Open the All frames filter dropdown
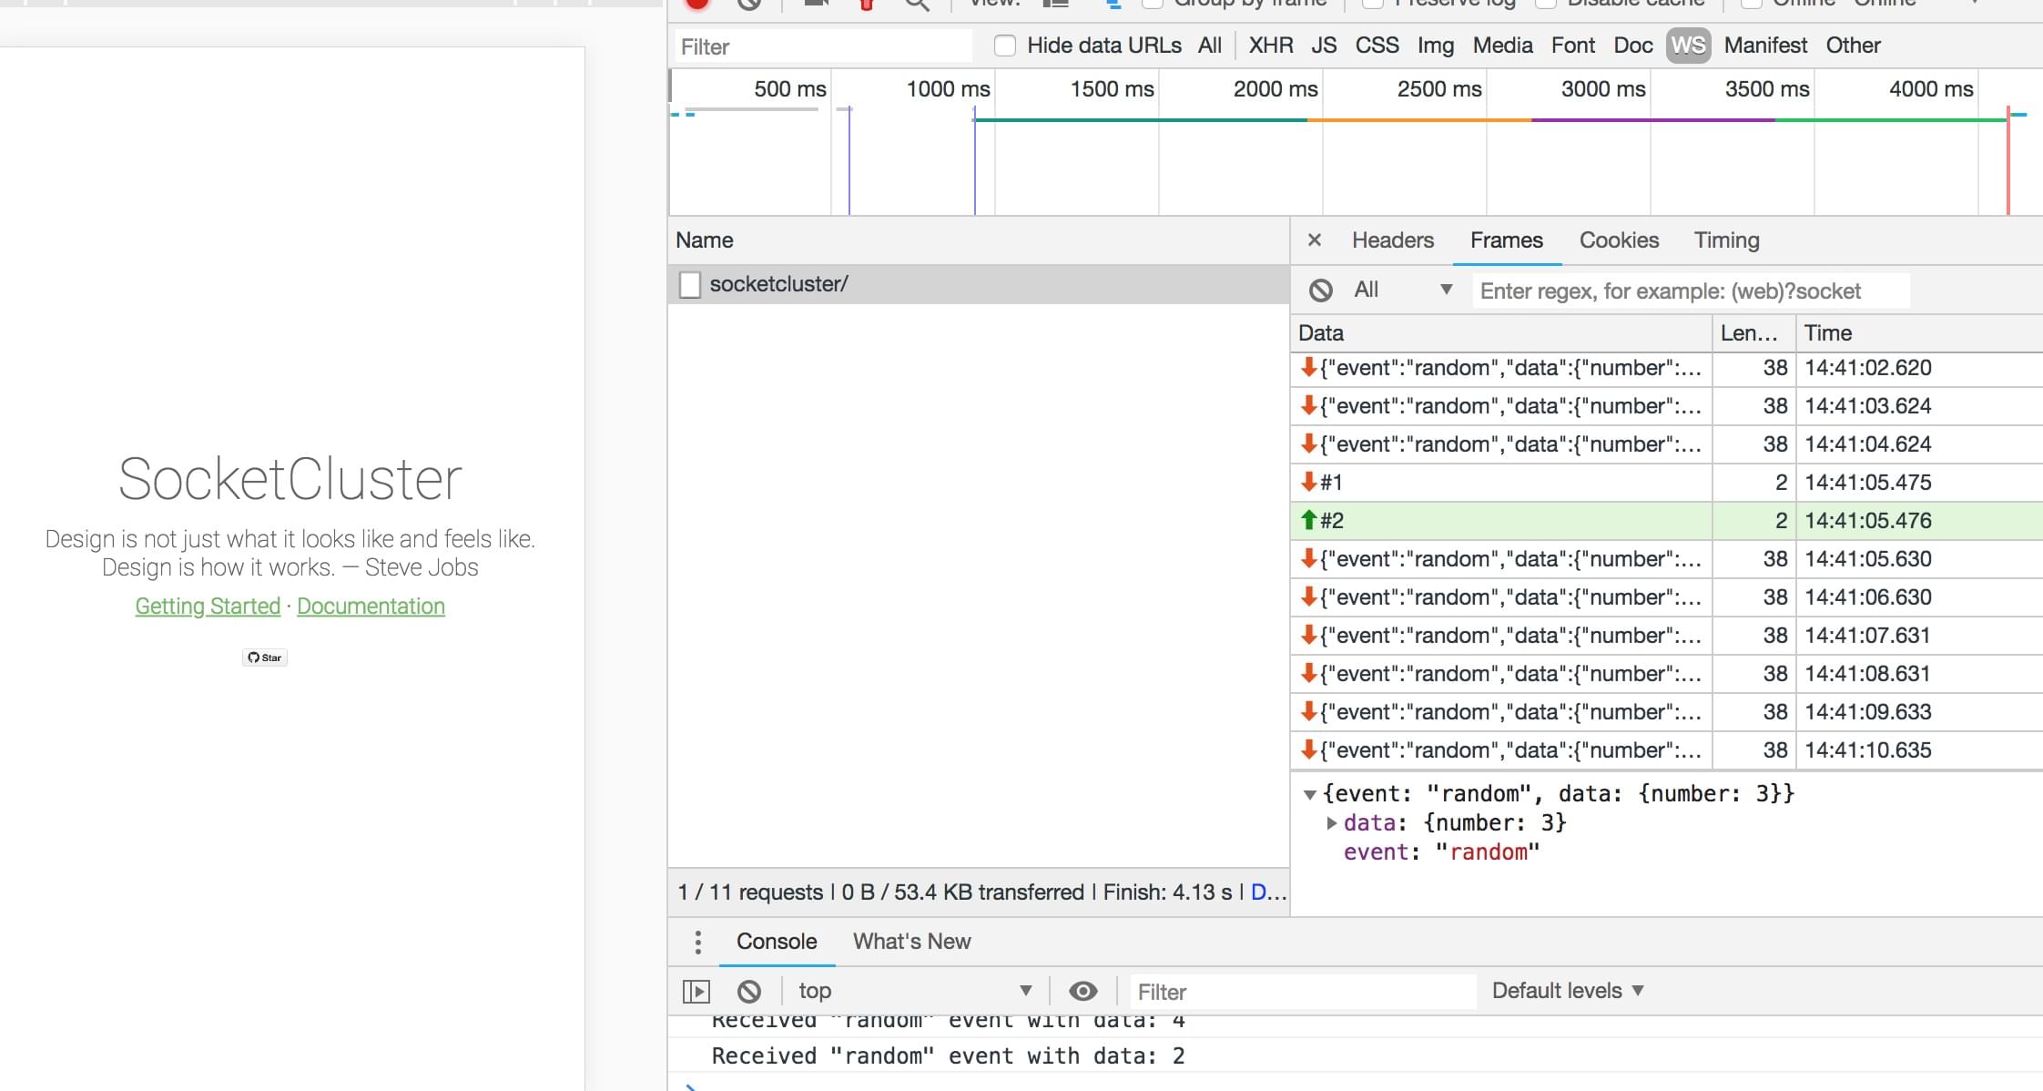 (1402, 291)
